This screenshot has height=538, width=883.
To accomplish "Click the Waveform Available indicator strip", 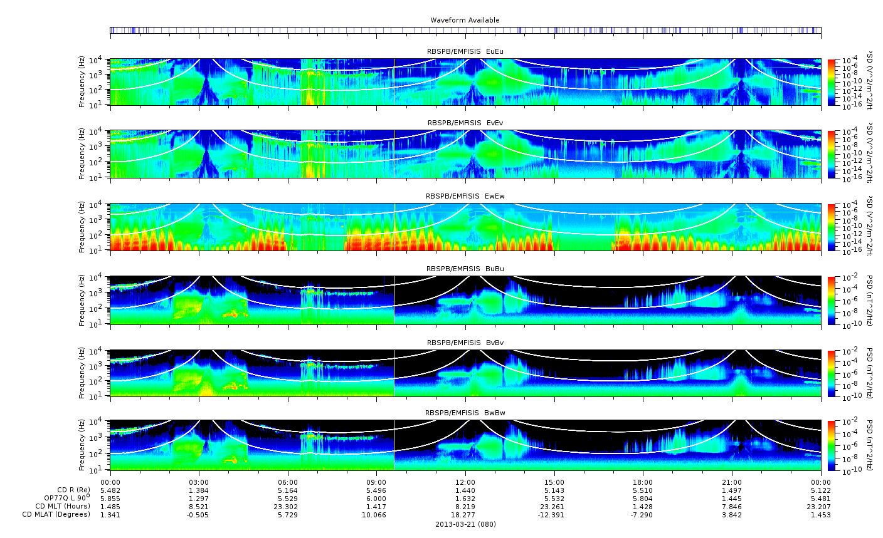I will [465, 30].
